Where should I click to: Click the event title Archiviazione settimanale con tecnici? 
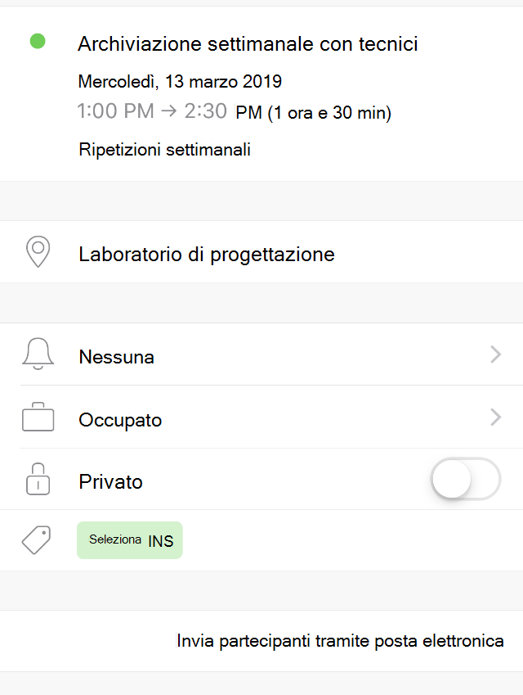(x=248, y=44)
